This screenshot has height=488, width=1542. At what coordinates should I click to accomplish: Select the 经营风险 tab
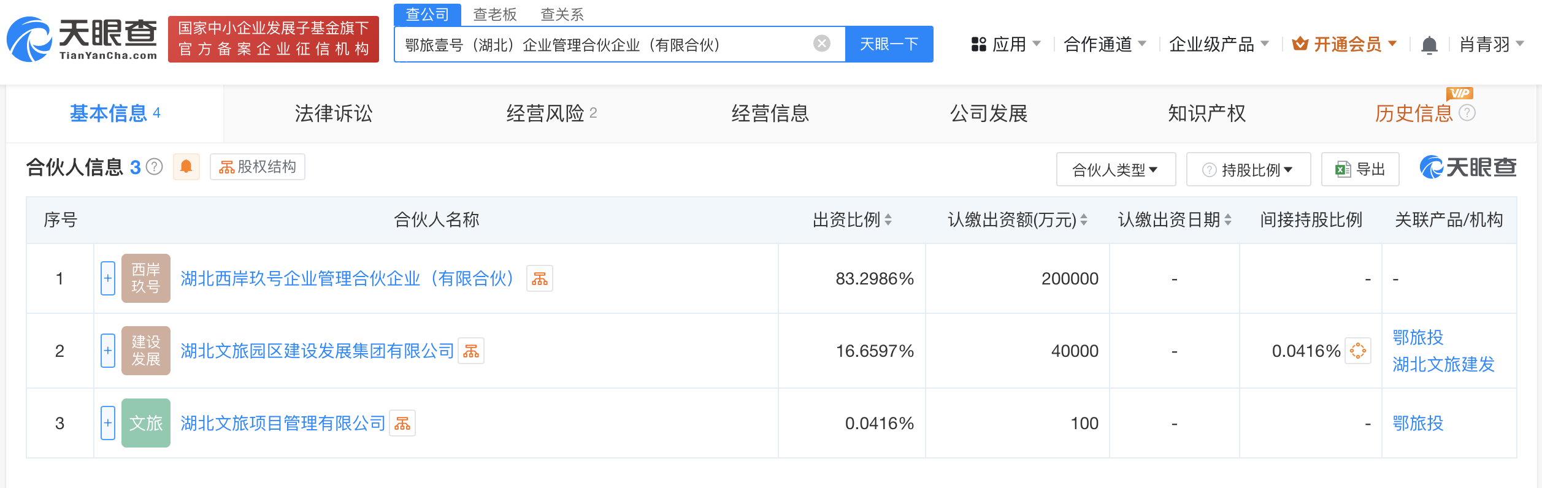[551, 113]
